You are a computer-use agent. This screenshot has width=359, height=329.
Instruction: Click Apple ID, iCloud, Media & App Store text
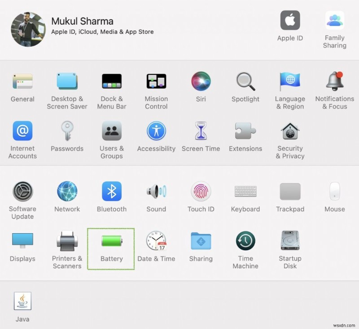(x=102, y=32)
